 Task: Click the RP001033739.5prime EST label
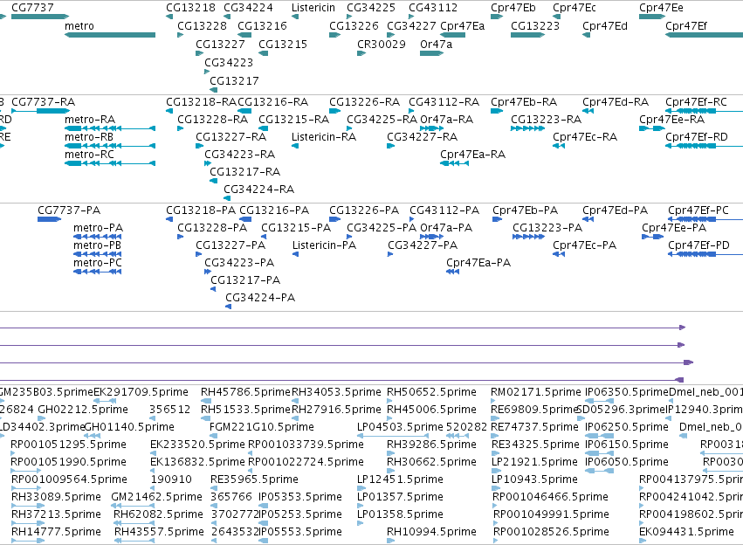(306, 445)
